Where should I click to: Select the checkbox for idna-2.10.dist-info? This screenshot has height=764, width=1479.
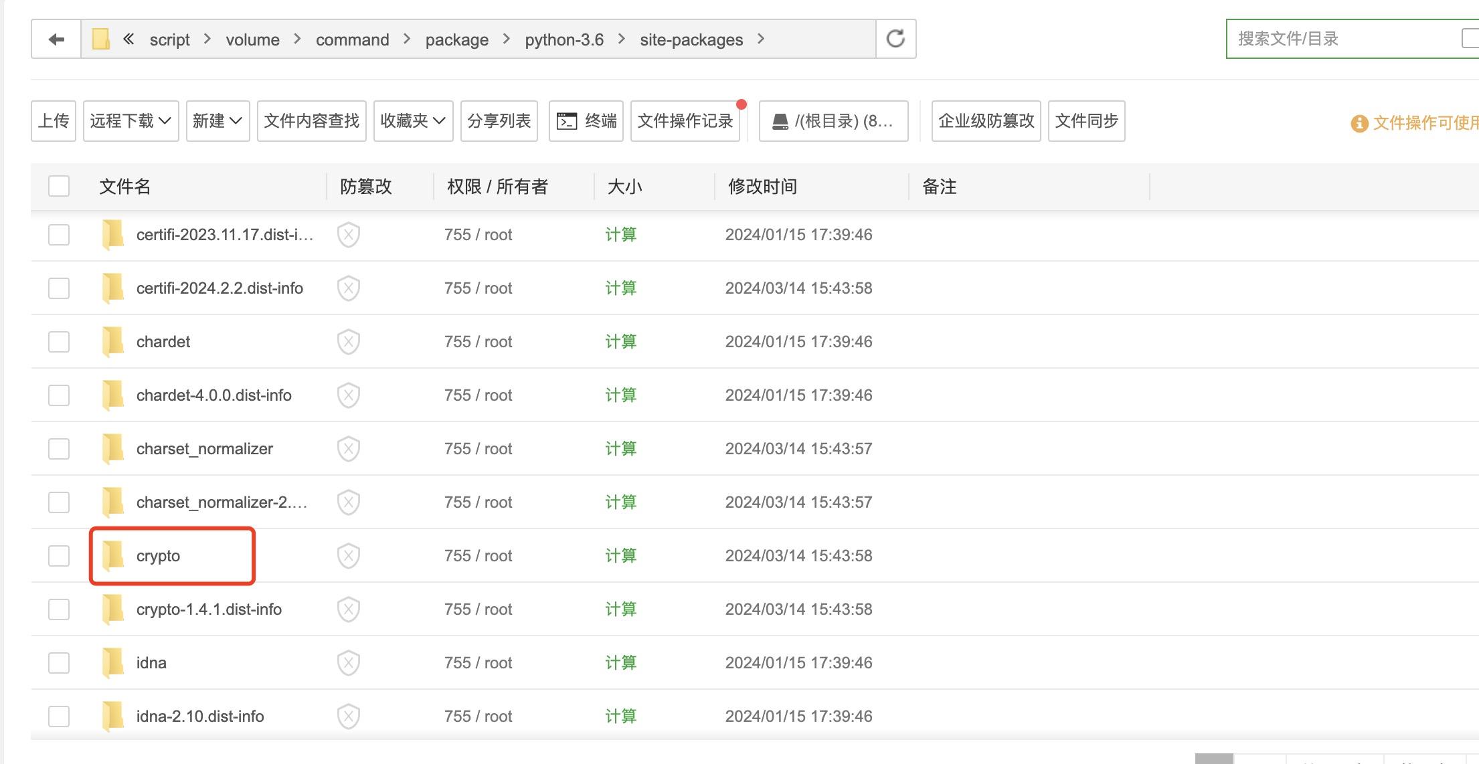59,717
